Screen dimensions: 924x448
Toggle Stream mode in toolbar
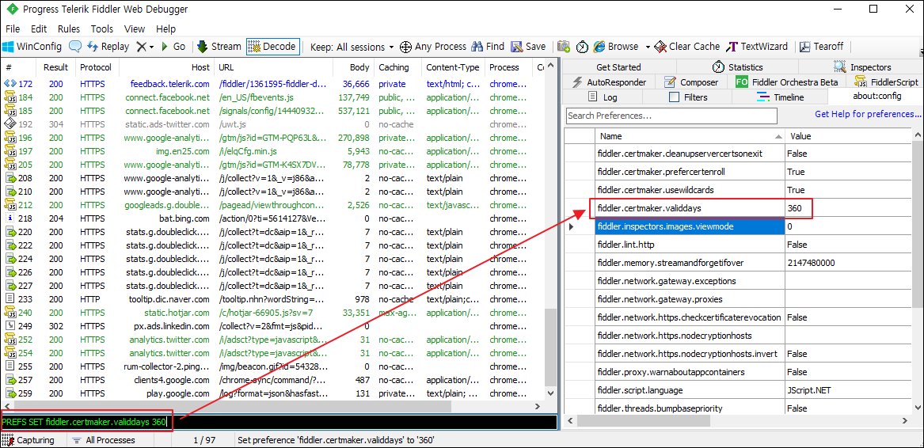pyautogui.click(x=219, y=47)
